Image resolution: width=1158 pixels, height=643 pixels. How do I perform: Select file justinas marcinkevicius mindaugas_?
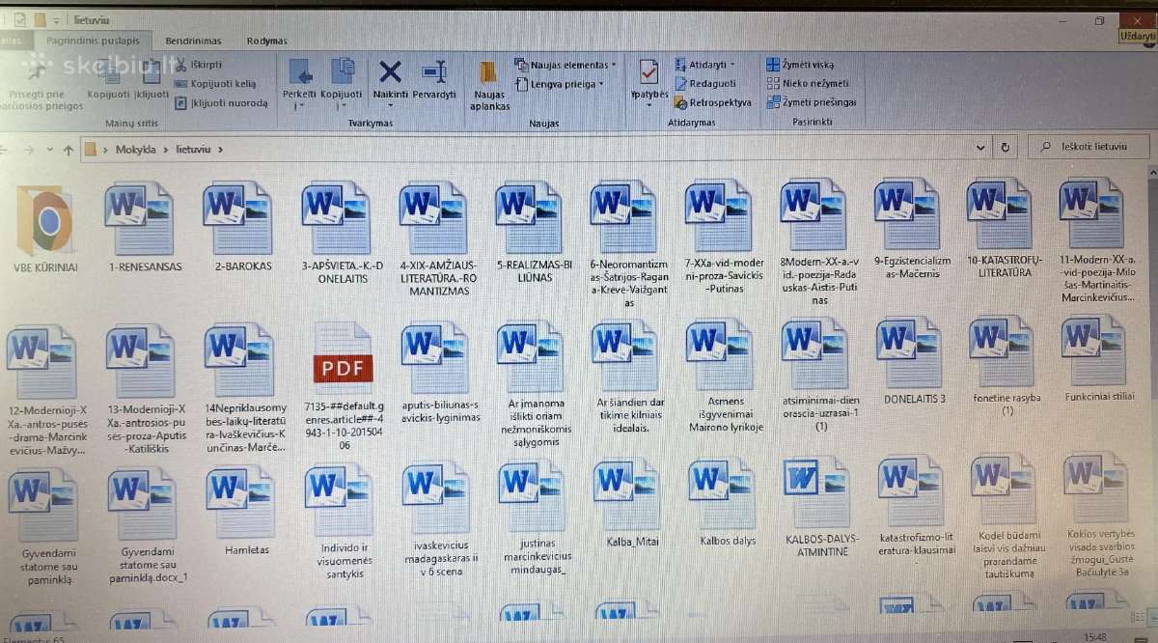[x=536, y=518]
